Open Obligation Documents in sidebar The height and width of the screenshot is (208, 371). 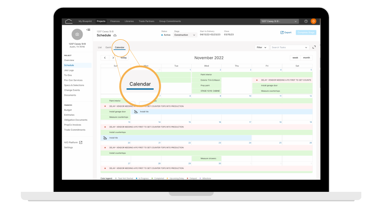(x=76, y=120)
